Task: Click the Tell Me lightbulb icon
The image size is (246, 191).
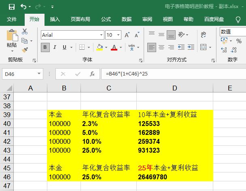Action: (238, 20)
